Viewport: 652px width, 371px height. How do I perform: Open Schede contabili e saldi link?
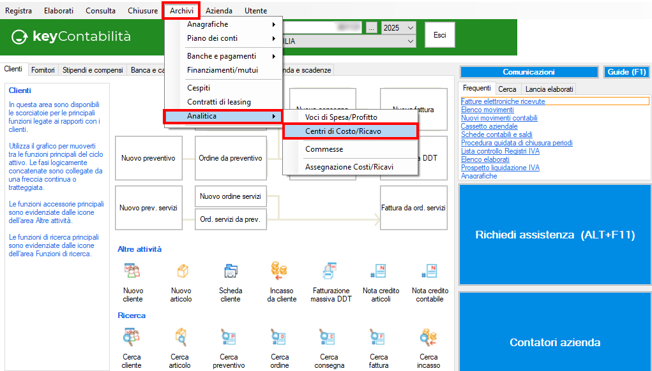tap(496, 135)
